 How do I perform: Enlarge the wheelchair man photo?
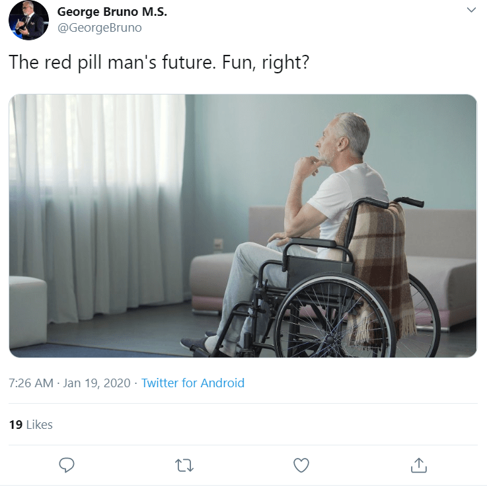(243, 225)
